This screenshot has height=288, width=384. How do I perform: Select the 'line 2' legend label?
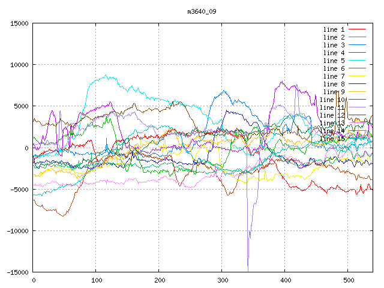pos(334,37)
